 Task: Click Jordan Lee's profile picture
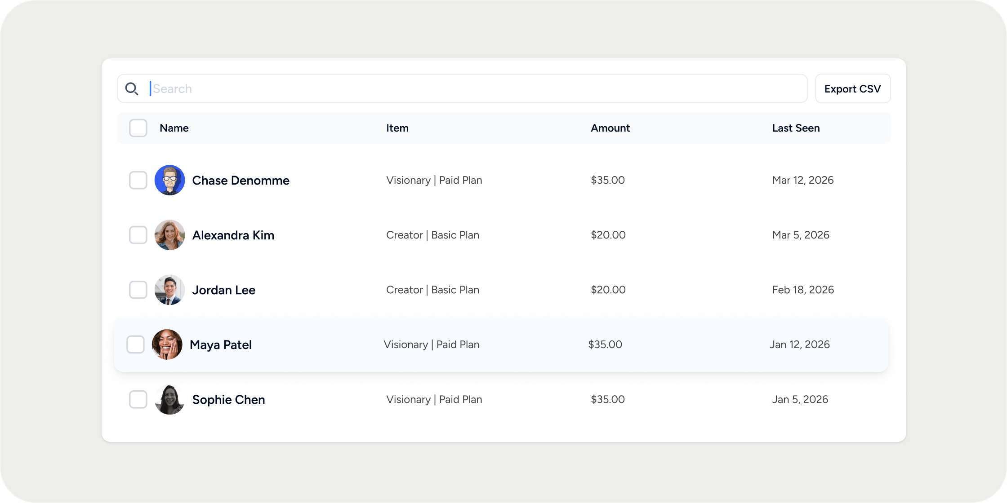[x=170, y=290]
